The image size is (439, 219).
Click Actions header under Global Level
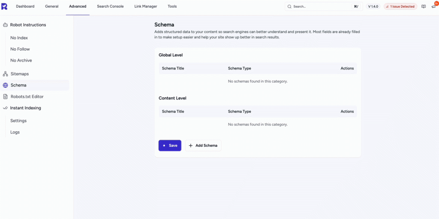(x=347, y=68)
